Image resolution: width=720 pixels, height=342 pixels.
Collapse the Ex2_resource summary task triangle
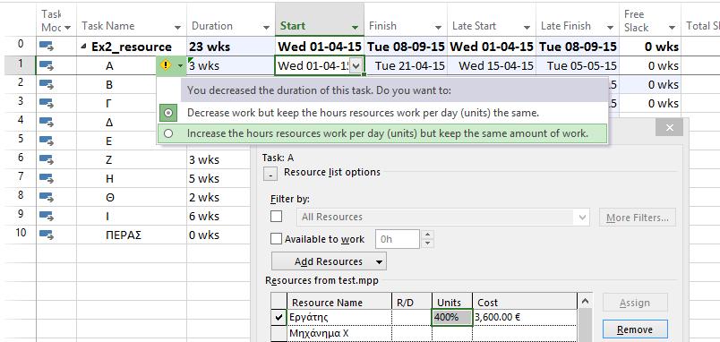[83, 47]
